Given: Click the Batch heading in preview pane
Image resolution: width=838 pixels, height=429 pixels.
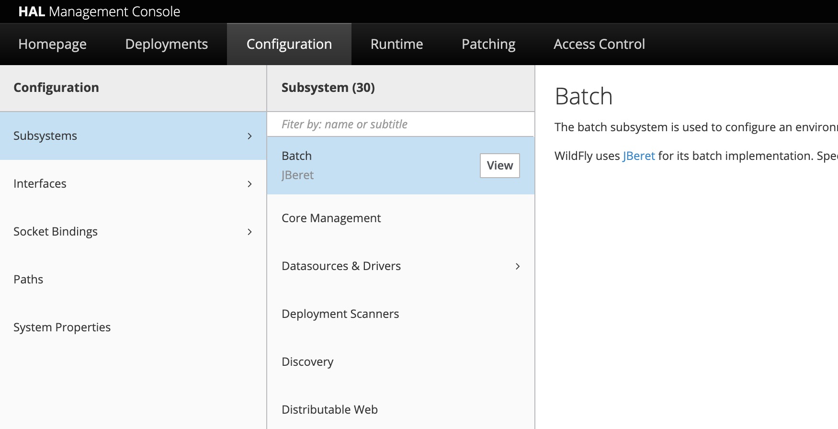Looking at the screenshot, I should (584, 96).
